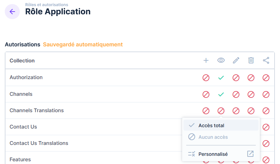The image size is (280, 164).
Task: Click the read (eye) column header icon
Action: click(x=221, y=60)
